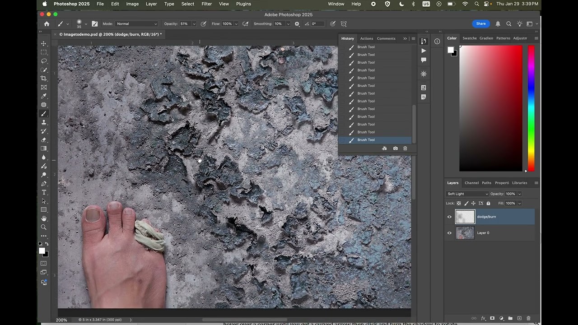Screen dimensions: 578x325
Task: Select the Rectangle shape tool
Action: pyautogui.click(x=44, y=210)
